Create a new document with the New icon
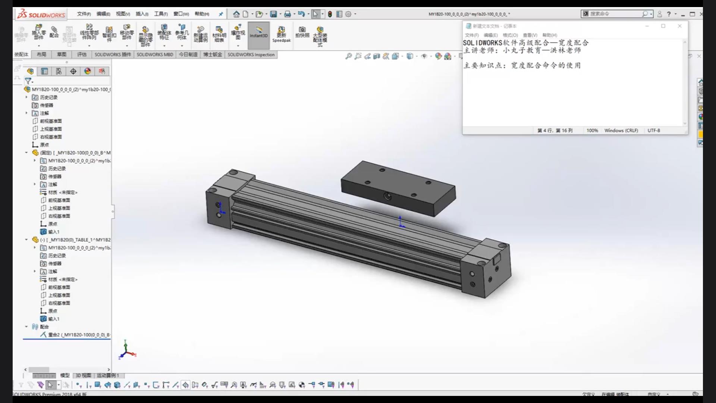 tap(245, 14)
